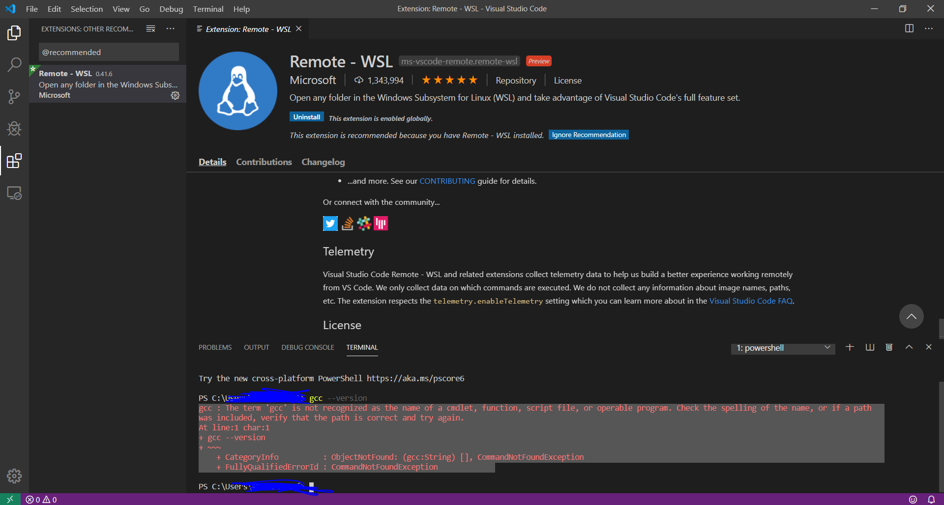Jump back to top with round arrow button
This screenshot has width=944, height=505.
tap(911, 316)
